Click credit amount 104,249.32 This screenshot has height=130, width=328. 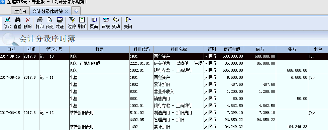click(x=297, y=127)
